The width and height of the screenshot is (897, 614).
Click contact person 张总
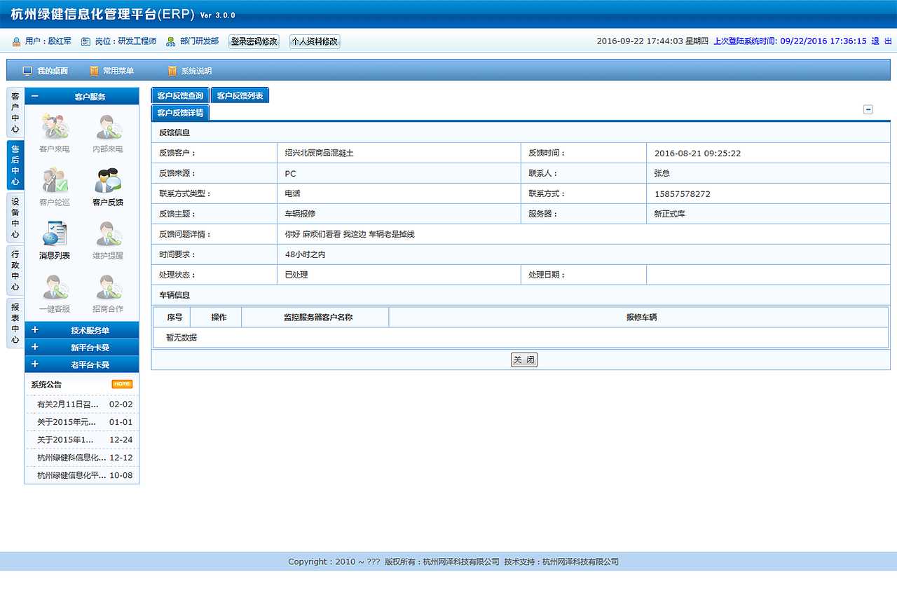tap(662, 173)
